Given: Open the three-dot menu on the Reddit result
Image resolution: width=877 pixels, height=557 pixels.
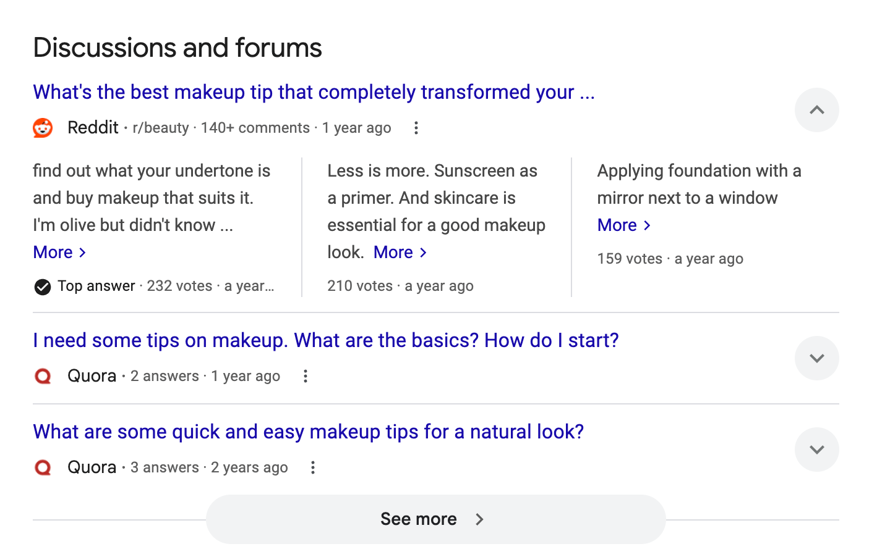Looking at the screenshot, I should [416, 128].
